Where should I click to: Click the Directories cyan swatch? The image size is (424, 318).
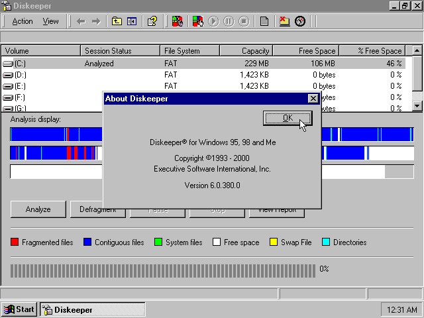[x=326, y=242]
